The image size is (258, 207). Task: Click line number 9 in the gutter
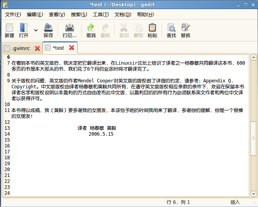point(9,81)
